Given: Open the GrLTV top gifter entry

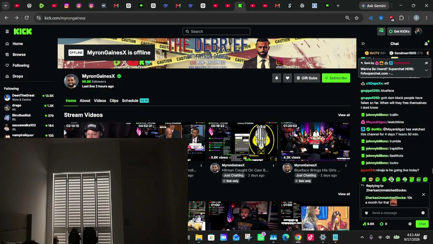Looking at the screenshot, I should click(375, 53).
